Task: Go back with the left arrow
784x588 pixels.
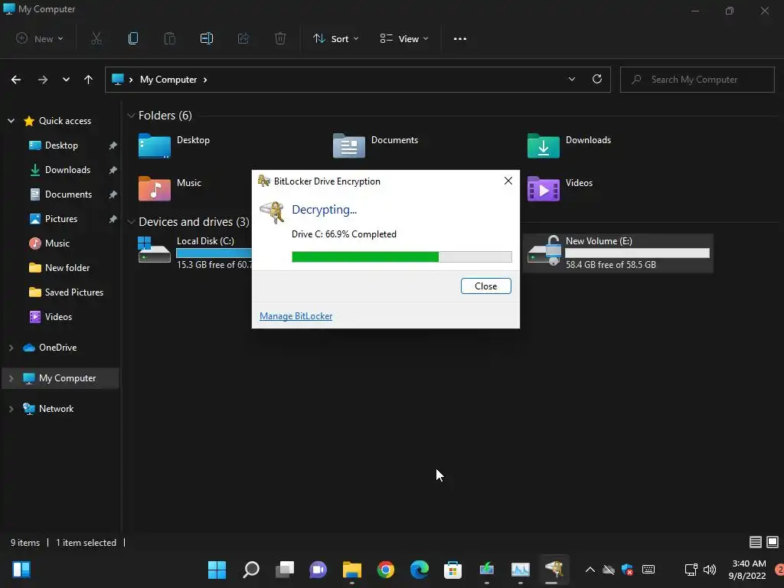Action: tap(16, 80)
